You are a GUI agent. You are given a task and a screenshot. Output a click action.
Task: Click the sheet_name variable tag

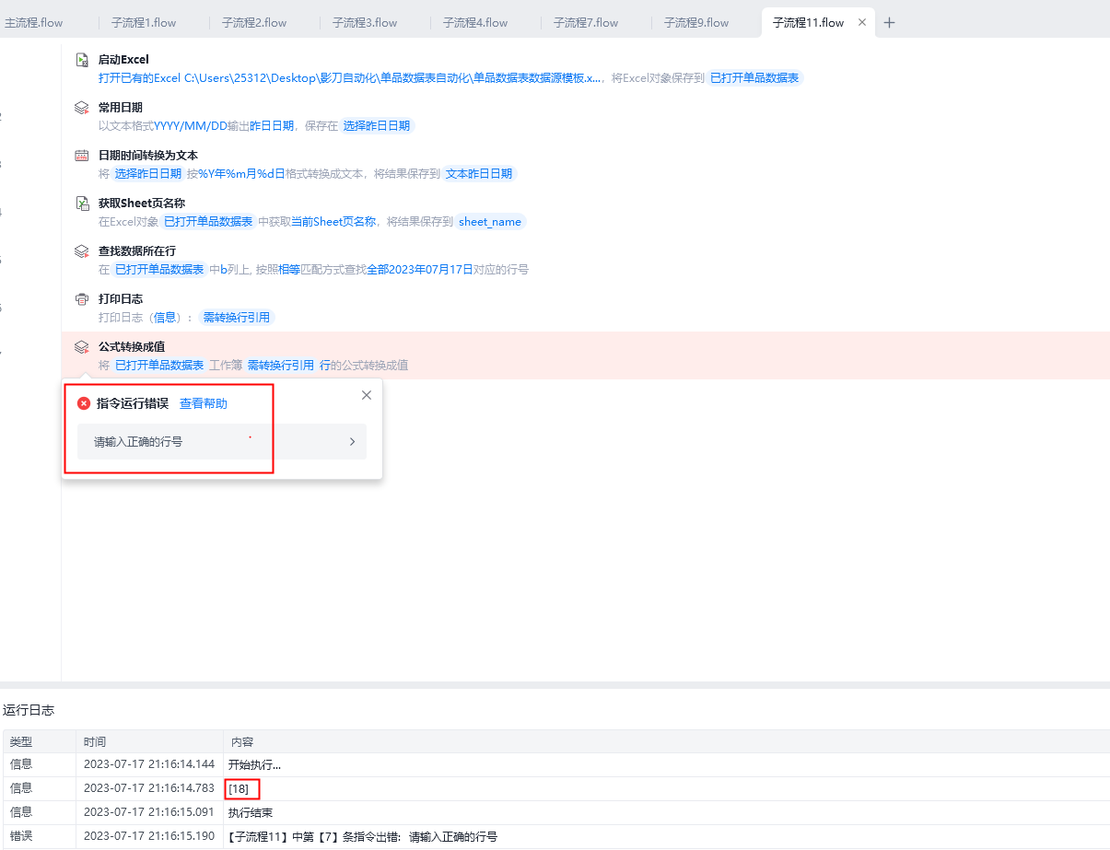490,222
